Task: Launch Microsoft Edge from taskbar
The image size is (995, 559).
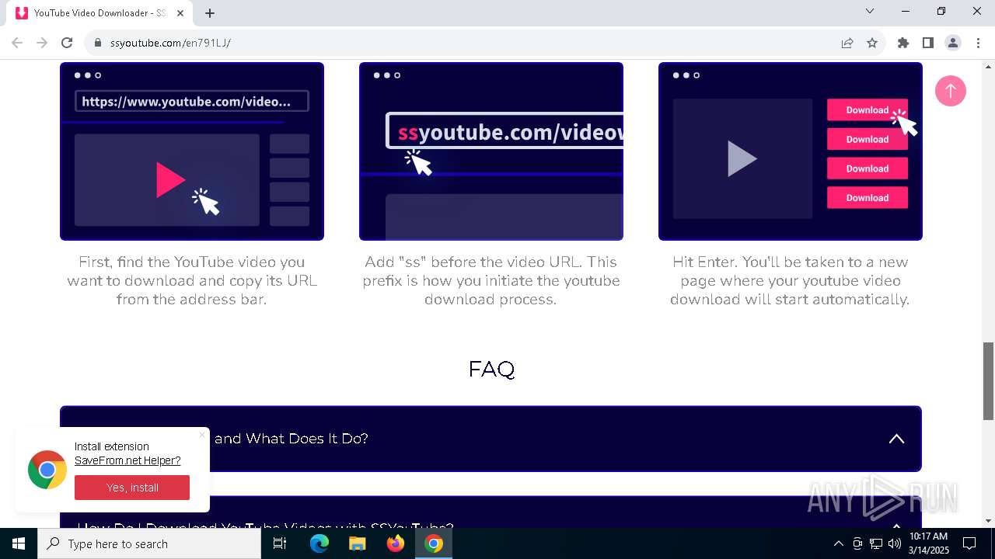Action: tap(319, 543)
